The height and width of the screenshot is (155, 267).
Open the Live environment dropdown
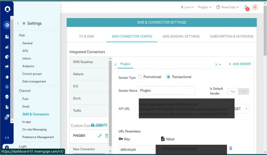tap(187, 7)
